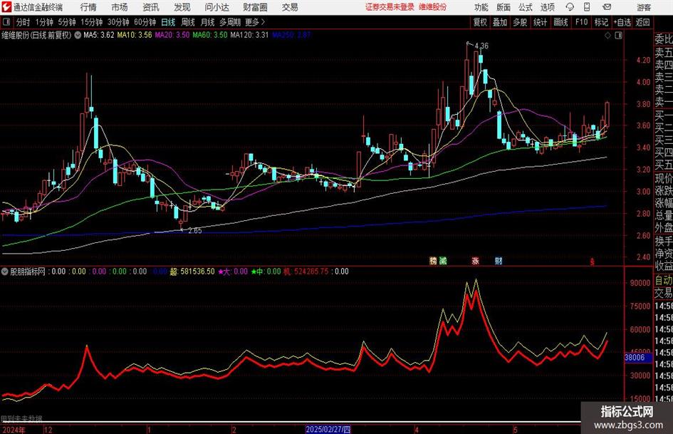This screenshot has height=434, width=673.
Task: Open the 选项 menu
Action: tap(547, 7)
